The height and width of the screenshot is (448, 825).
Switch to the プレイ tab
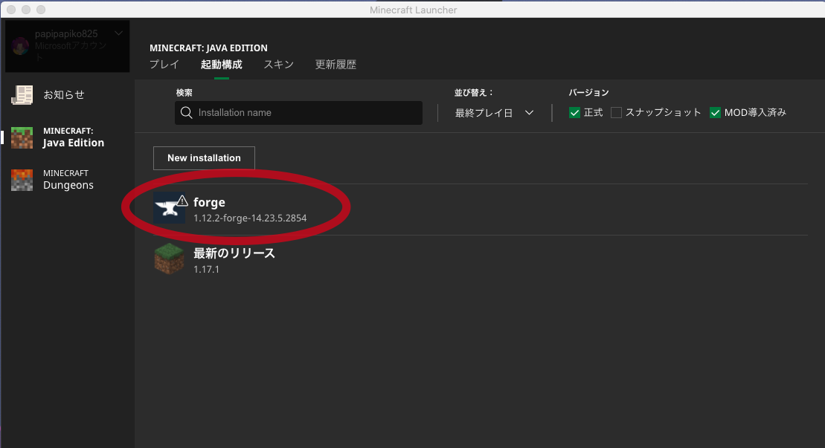tap(164, 65)
